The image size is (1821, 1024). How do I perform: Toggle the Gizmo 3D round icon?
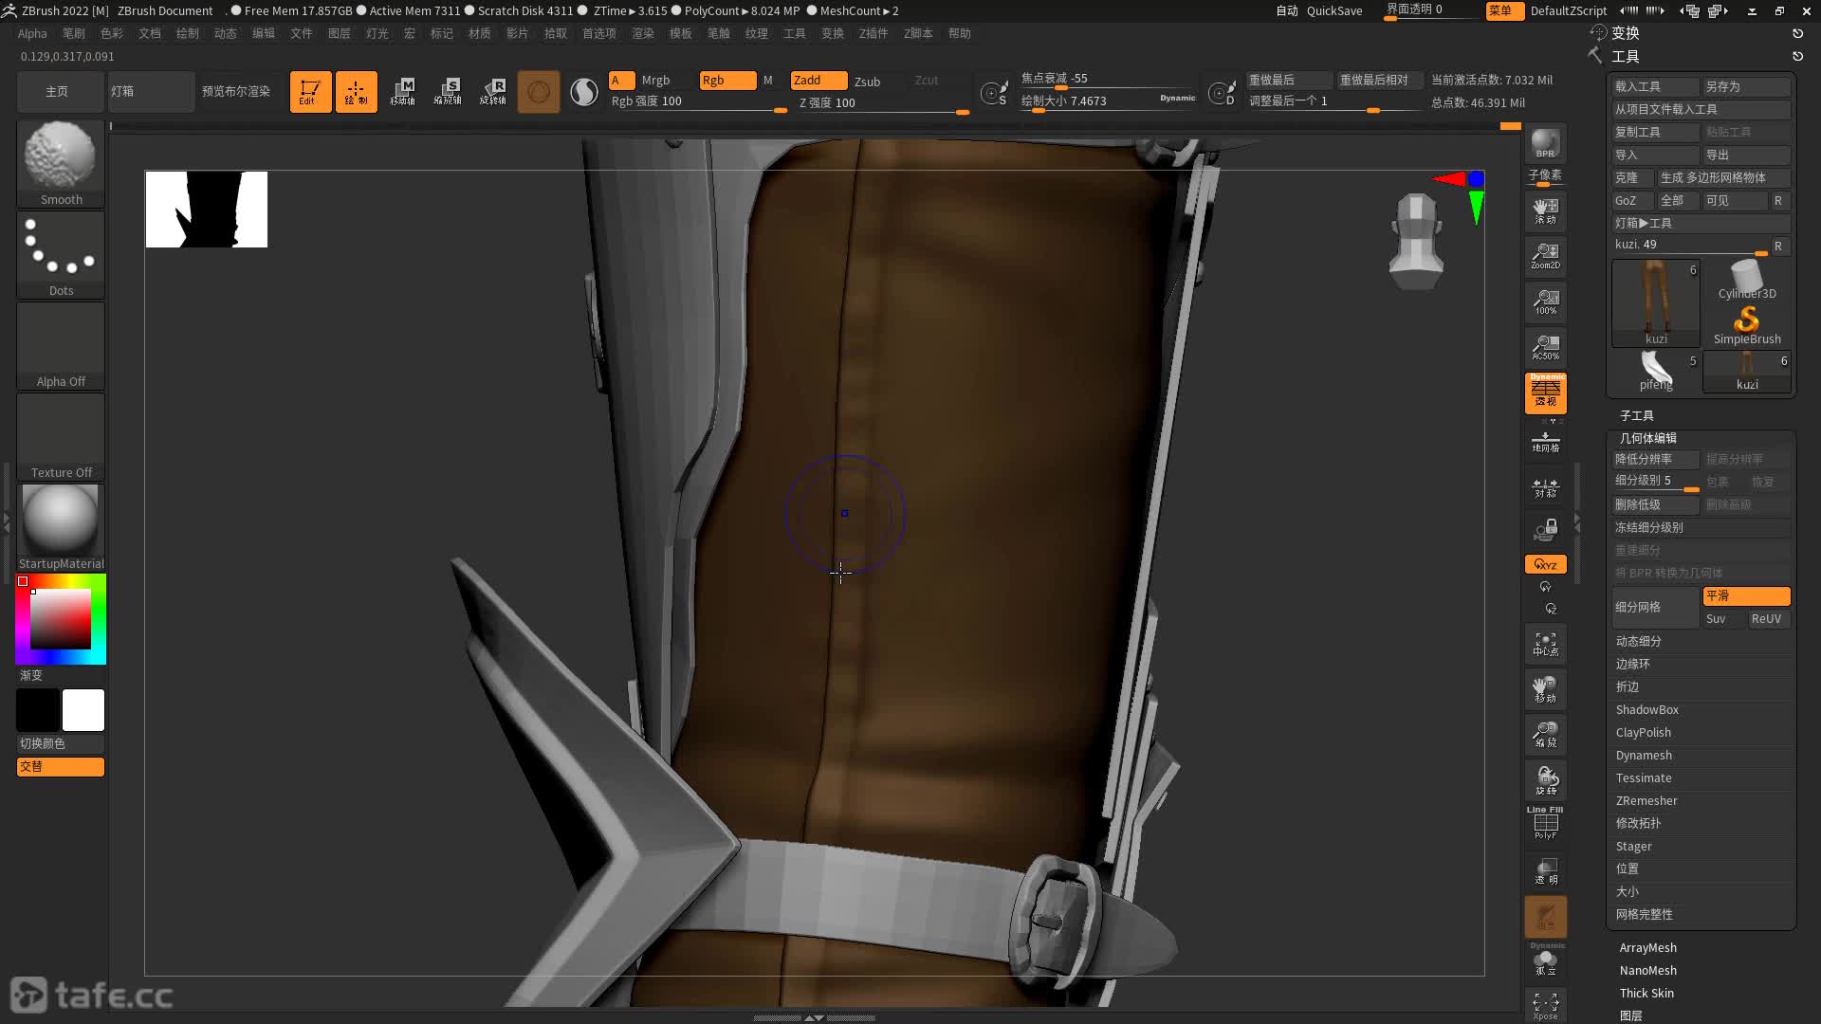(x=539, y=92)
